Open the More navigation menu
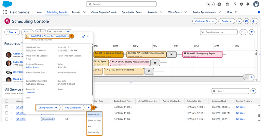 (x=231, y=12)
